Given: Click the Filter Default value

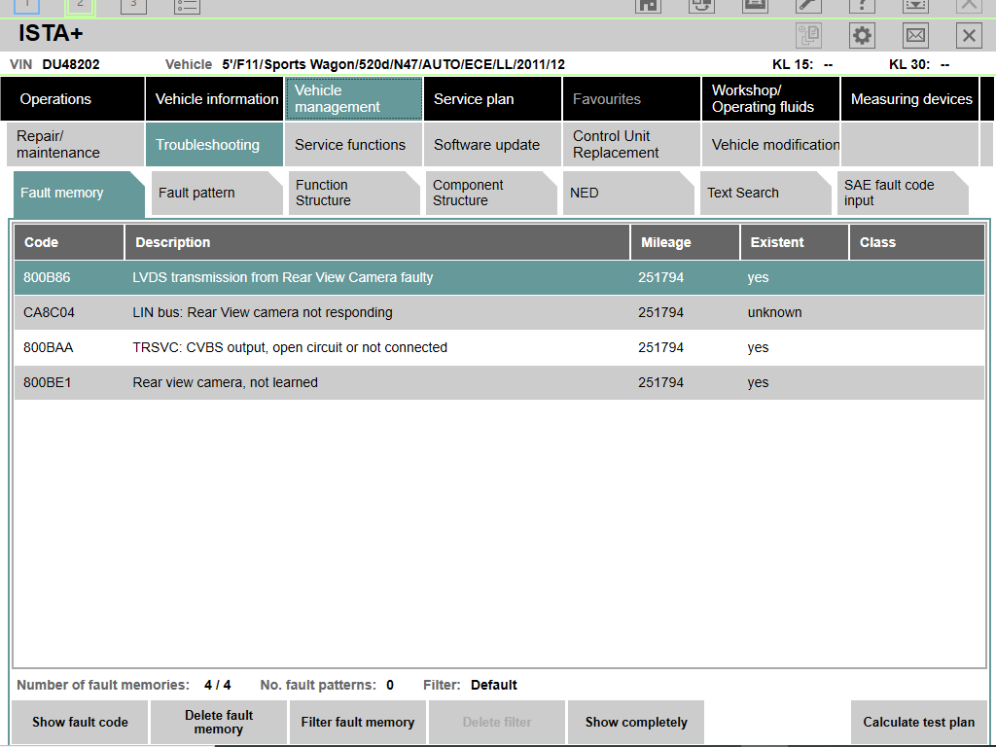Looking at the screenshot, I should pyautogui.click(x=493, y=686).
